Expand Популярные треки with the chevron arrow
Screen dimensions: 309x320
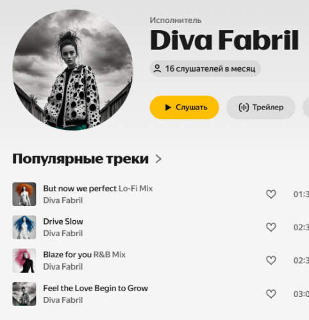158,159
